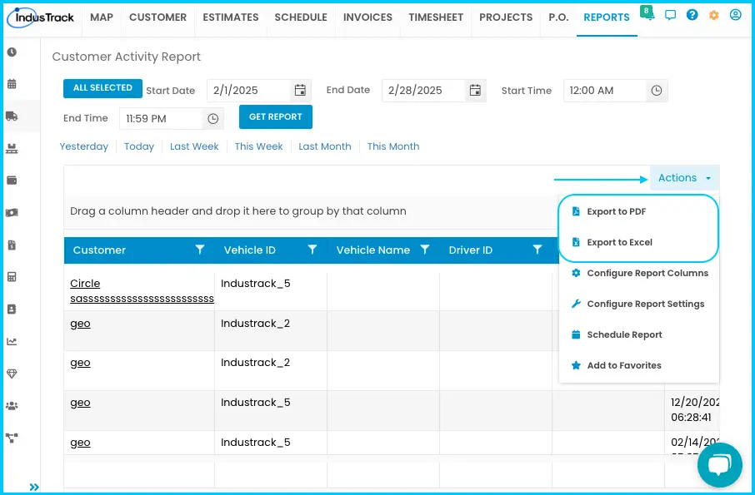Open the chat messages icon in header

pyautogui.click(x=670, y=15)
